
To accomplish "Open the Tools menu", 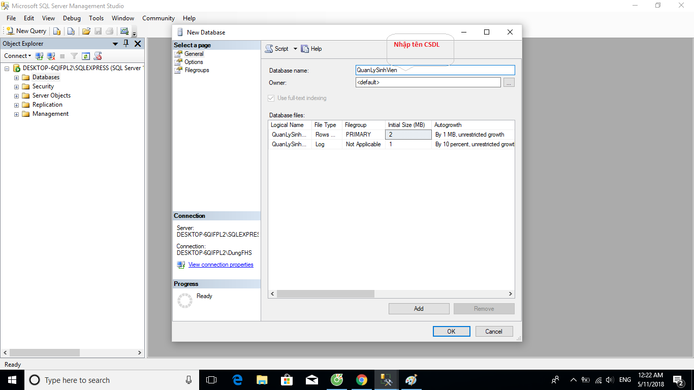I will point(97,18).
